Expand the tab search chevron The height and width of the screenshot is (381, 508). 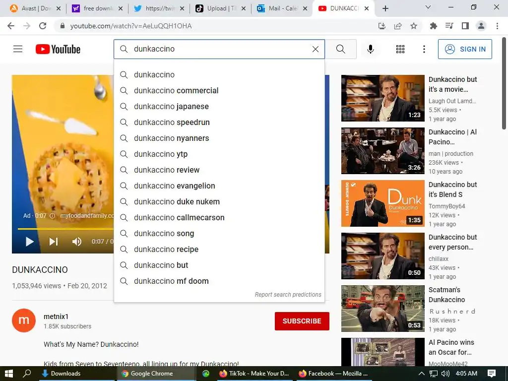coord(428,7)
